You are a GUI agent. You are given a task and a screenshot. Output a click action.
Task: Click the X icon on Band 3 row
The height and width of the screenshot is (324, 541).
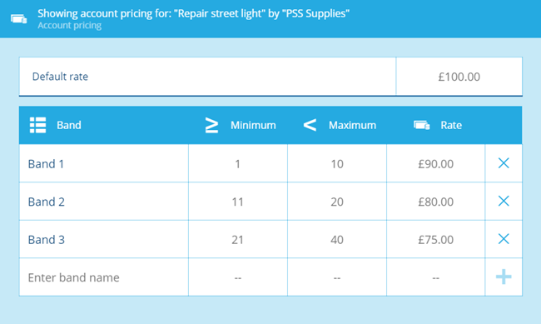pos(504,239)
